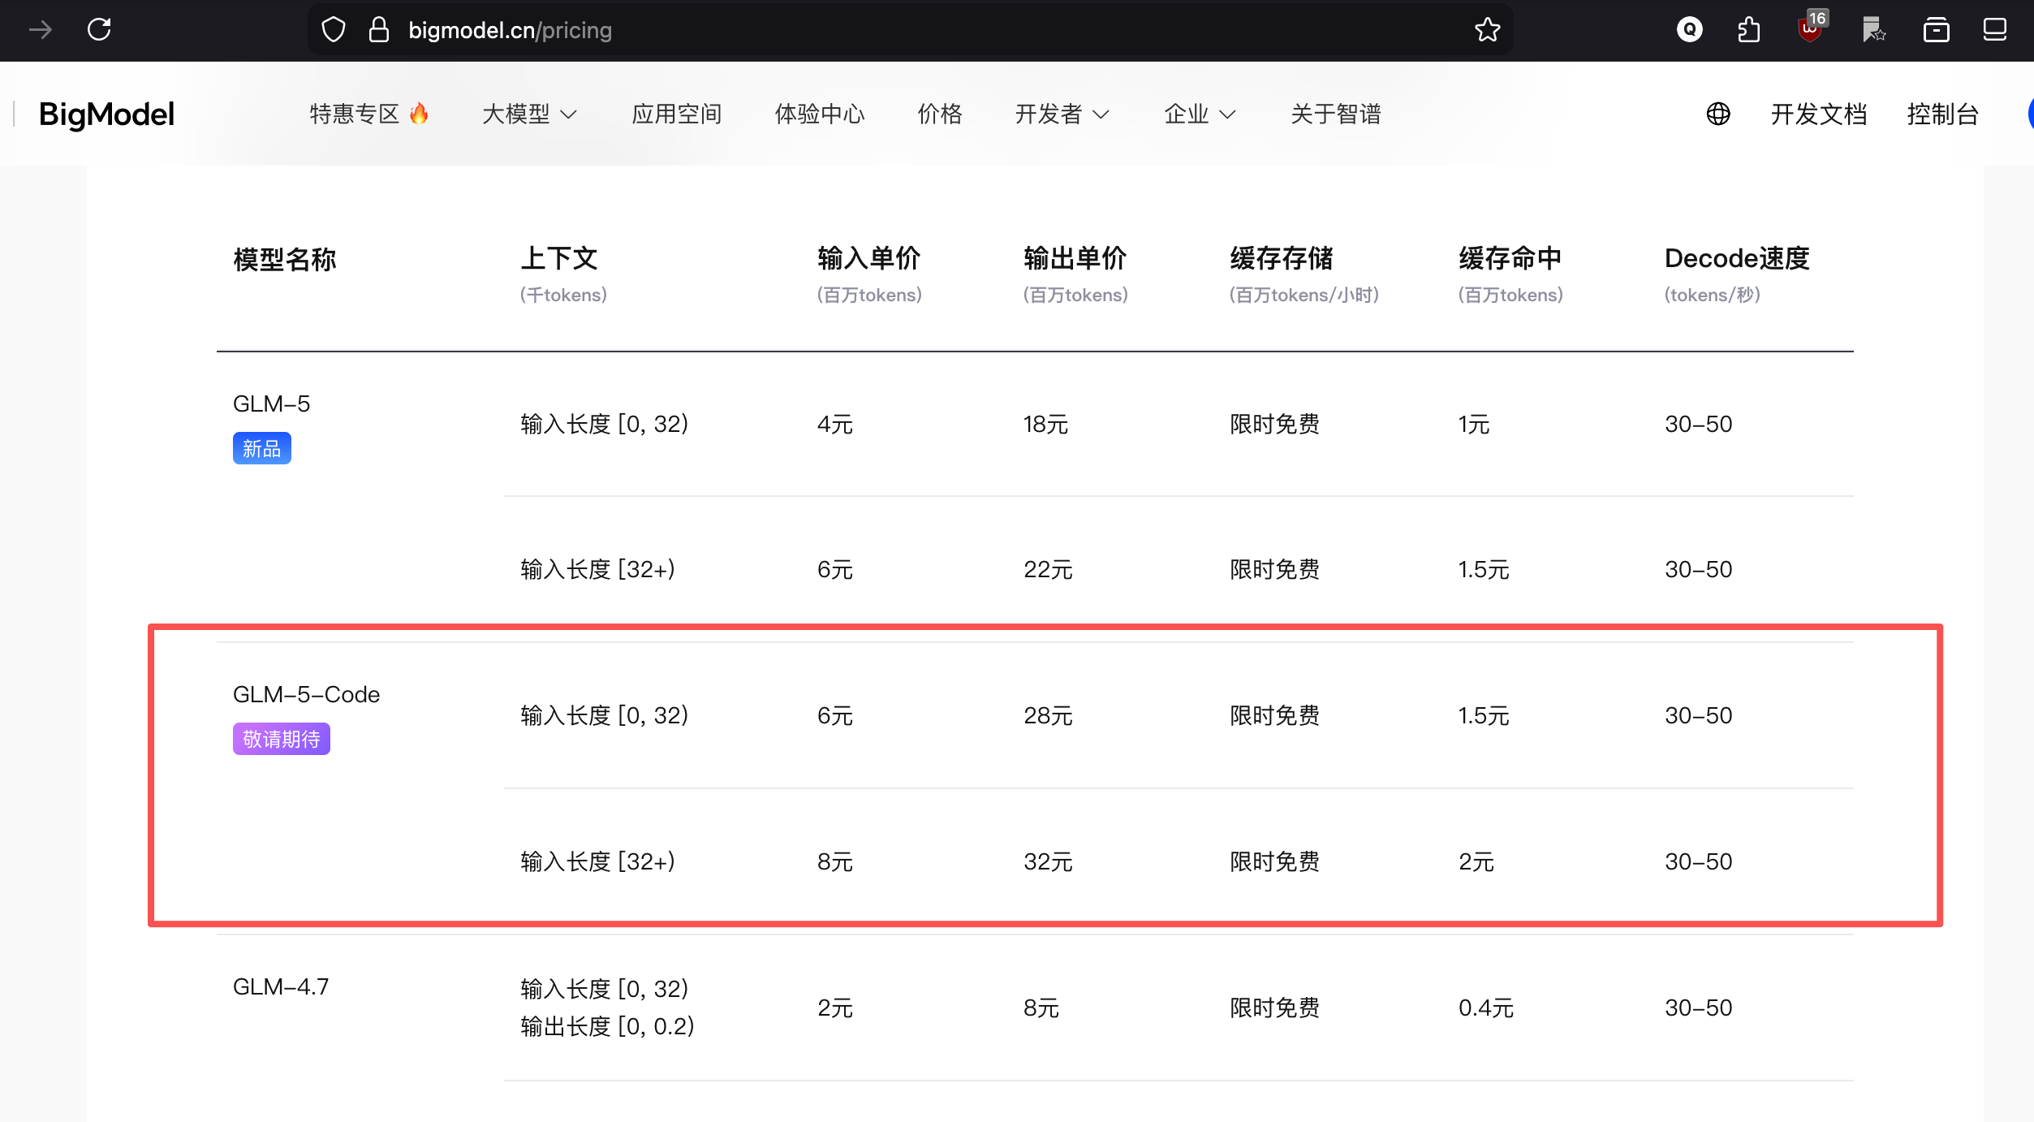Image resolution: width=2034 pixels, height=1122 pixels.
Task: Open the extensions puzzle icon
Action: point(1749,30)
